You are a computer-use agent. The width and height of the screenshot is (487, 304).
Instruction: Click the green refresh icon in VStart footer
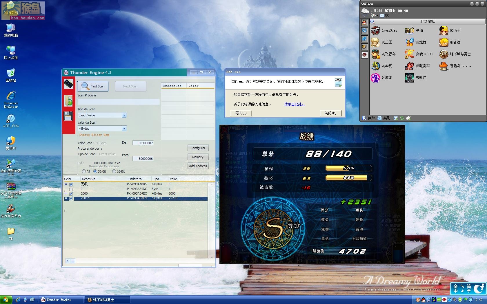point(402,118)
